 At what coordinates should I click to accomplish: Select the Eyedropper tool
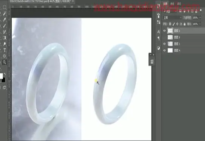(5, 20)
